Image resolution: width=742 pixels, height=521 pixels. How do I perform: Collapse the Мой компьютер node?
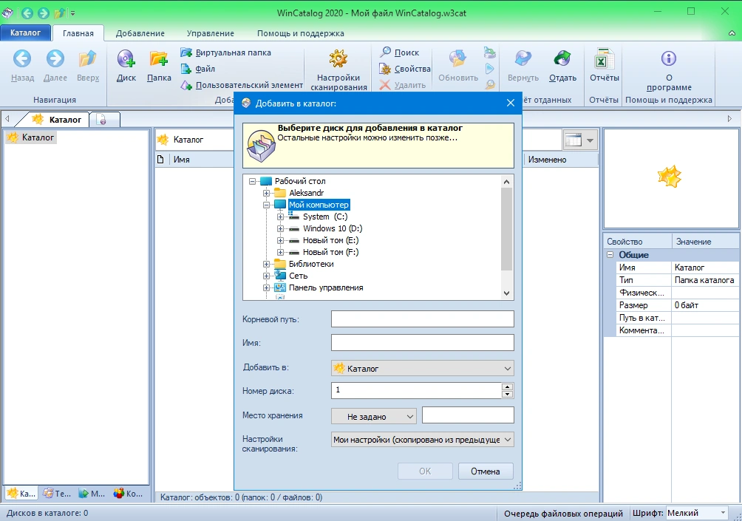click(266, 205)
